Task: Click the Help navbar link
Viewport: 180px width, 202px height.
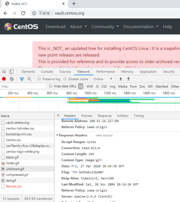Action: 168,27
